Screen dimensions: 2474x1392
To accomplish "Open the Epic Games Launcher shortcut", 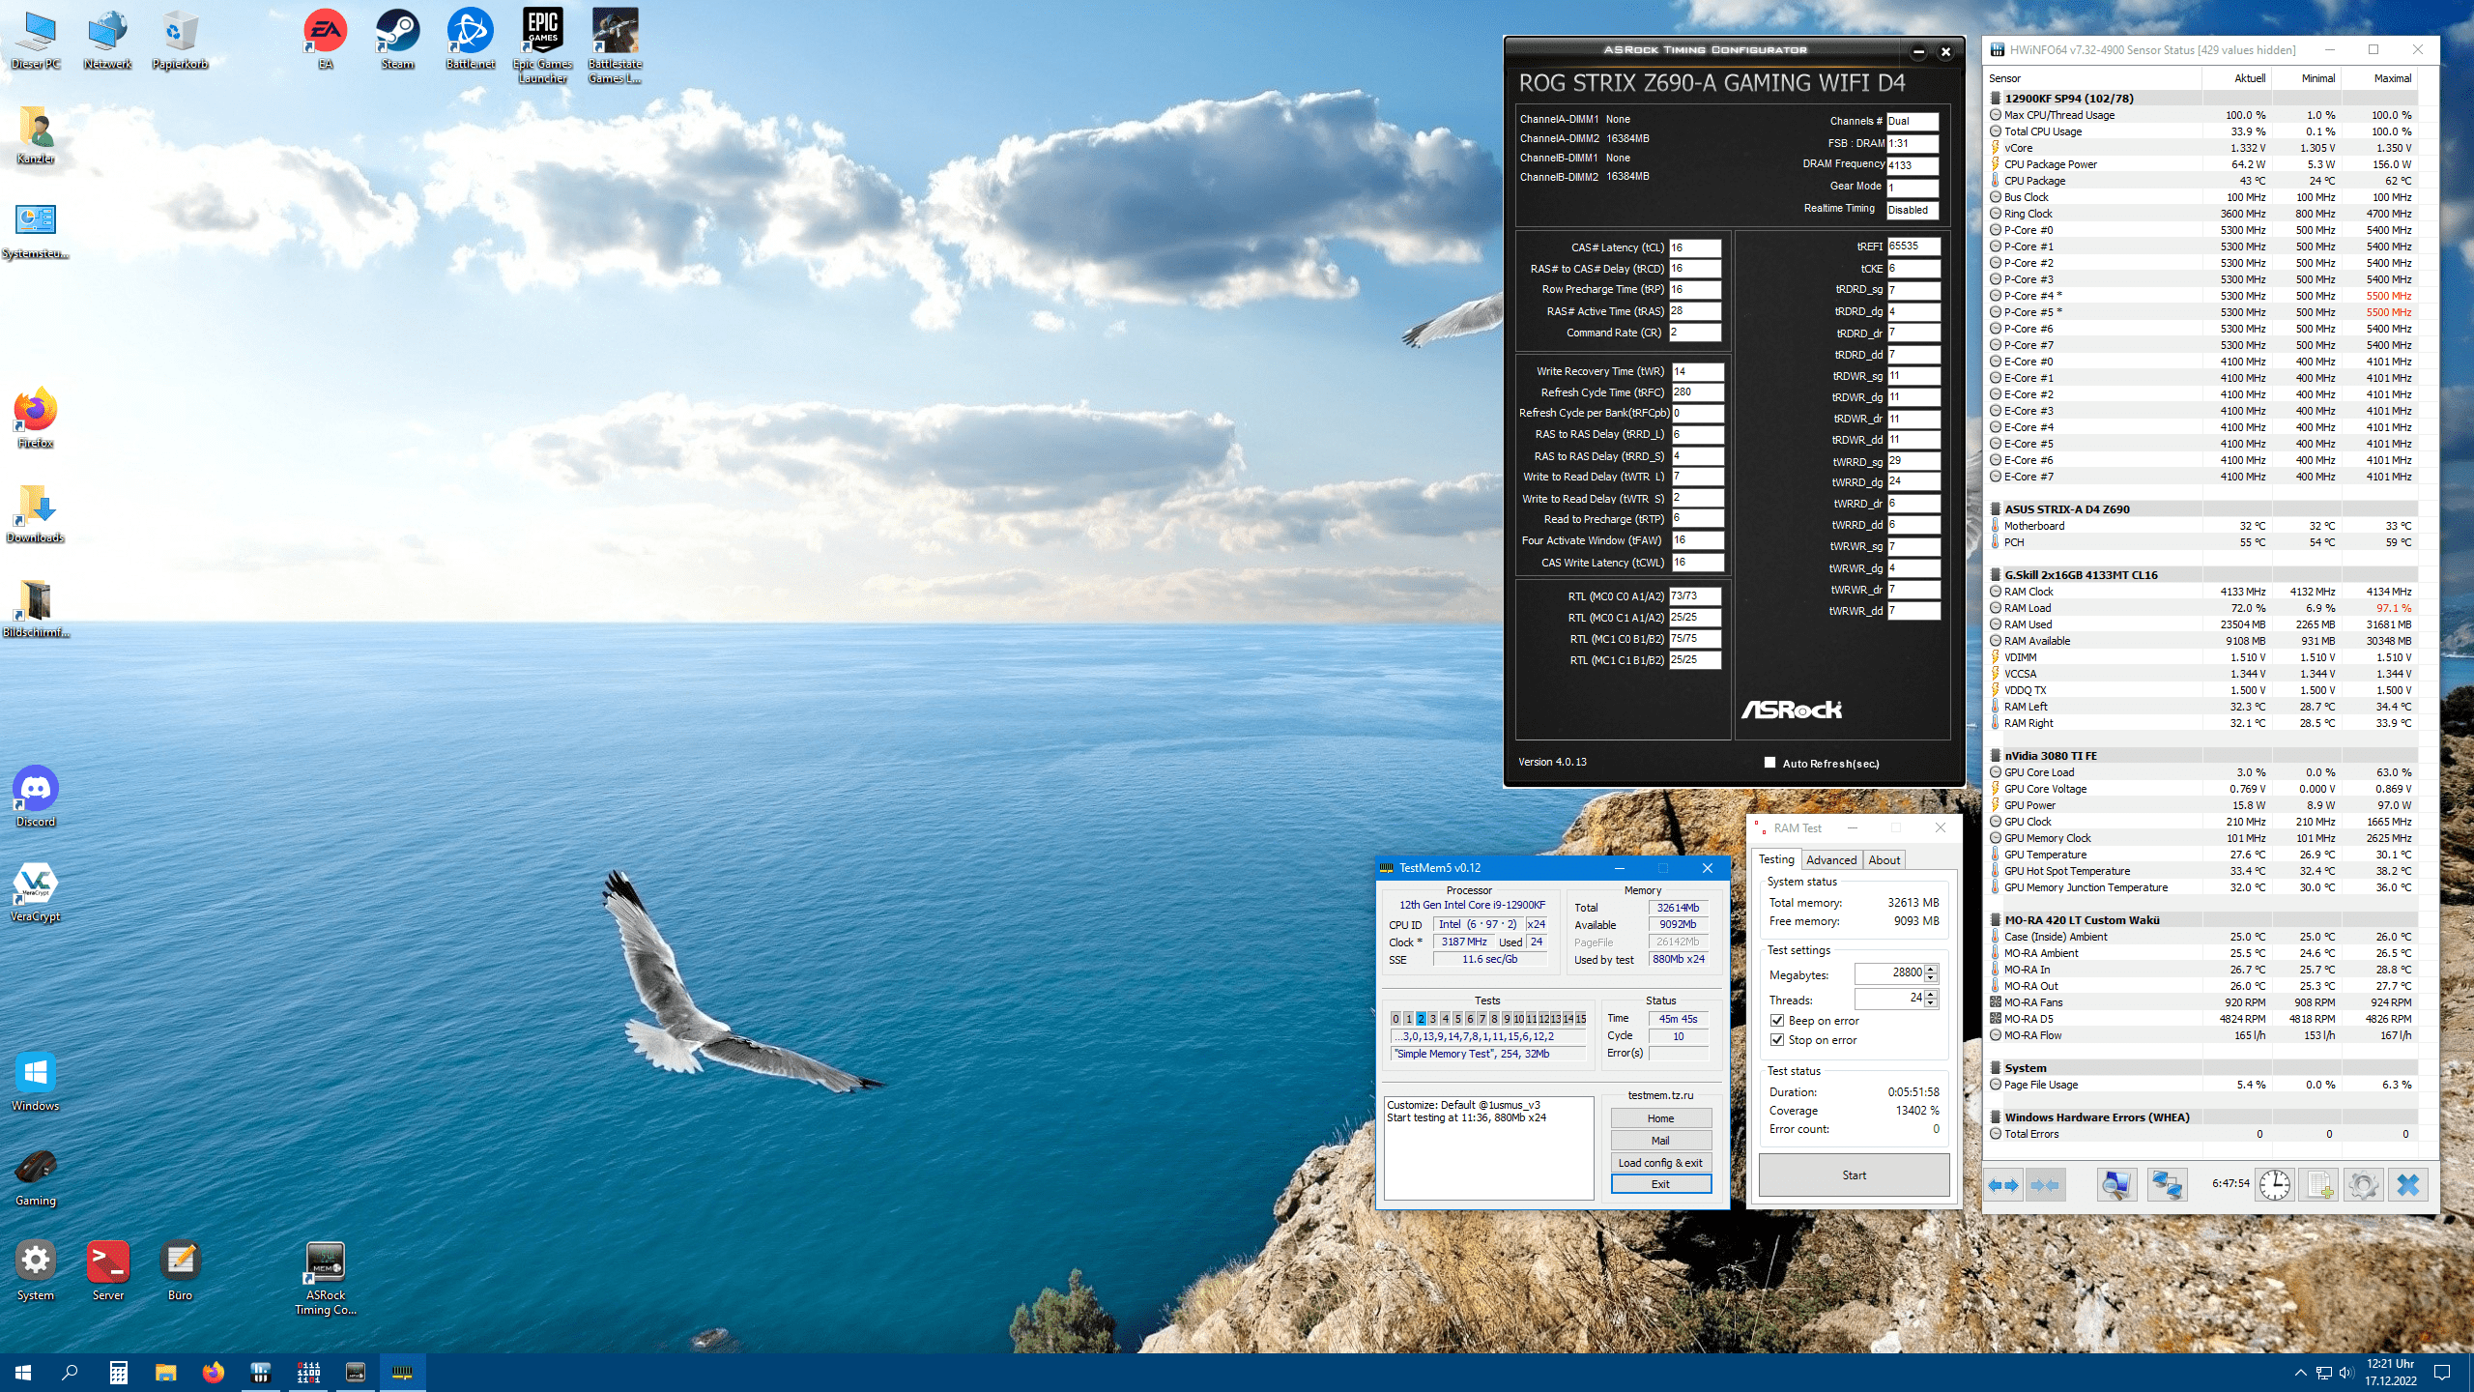I will 542,45.
